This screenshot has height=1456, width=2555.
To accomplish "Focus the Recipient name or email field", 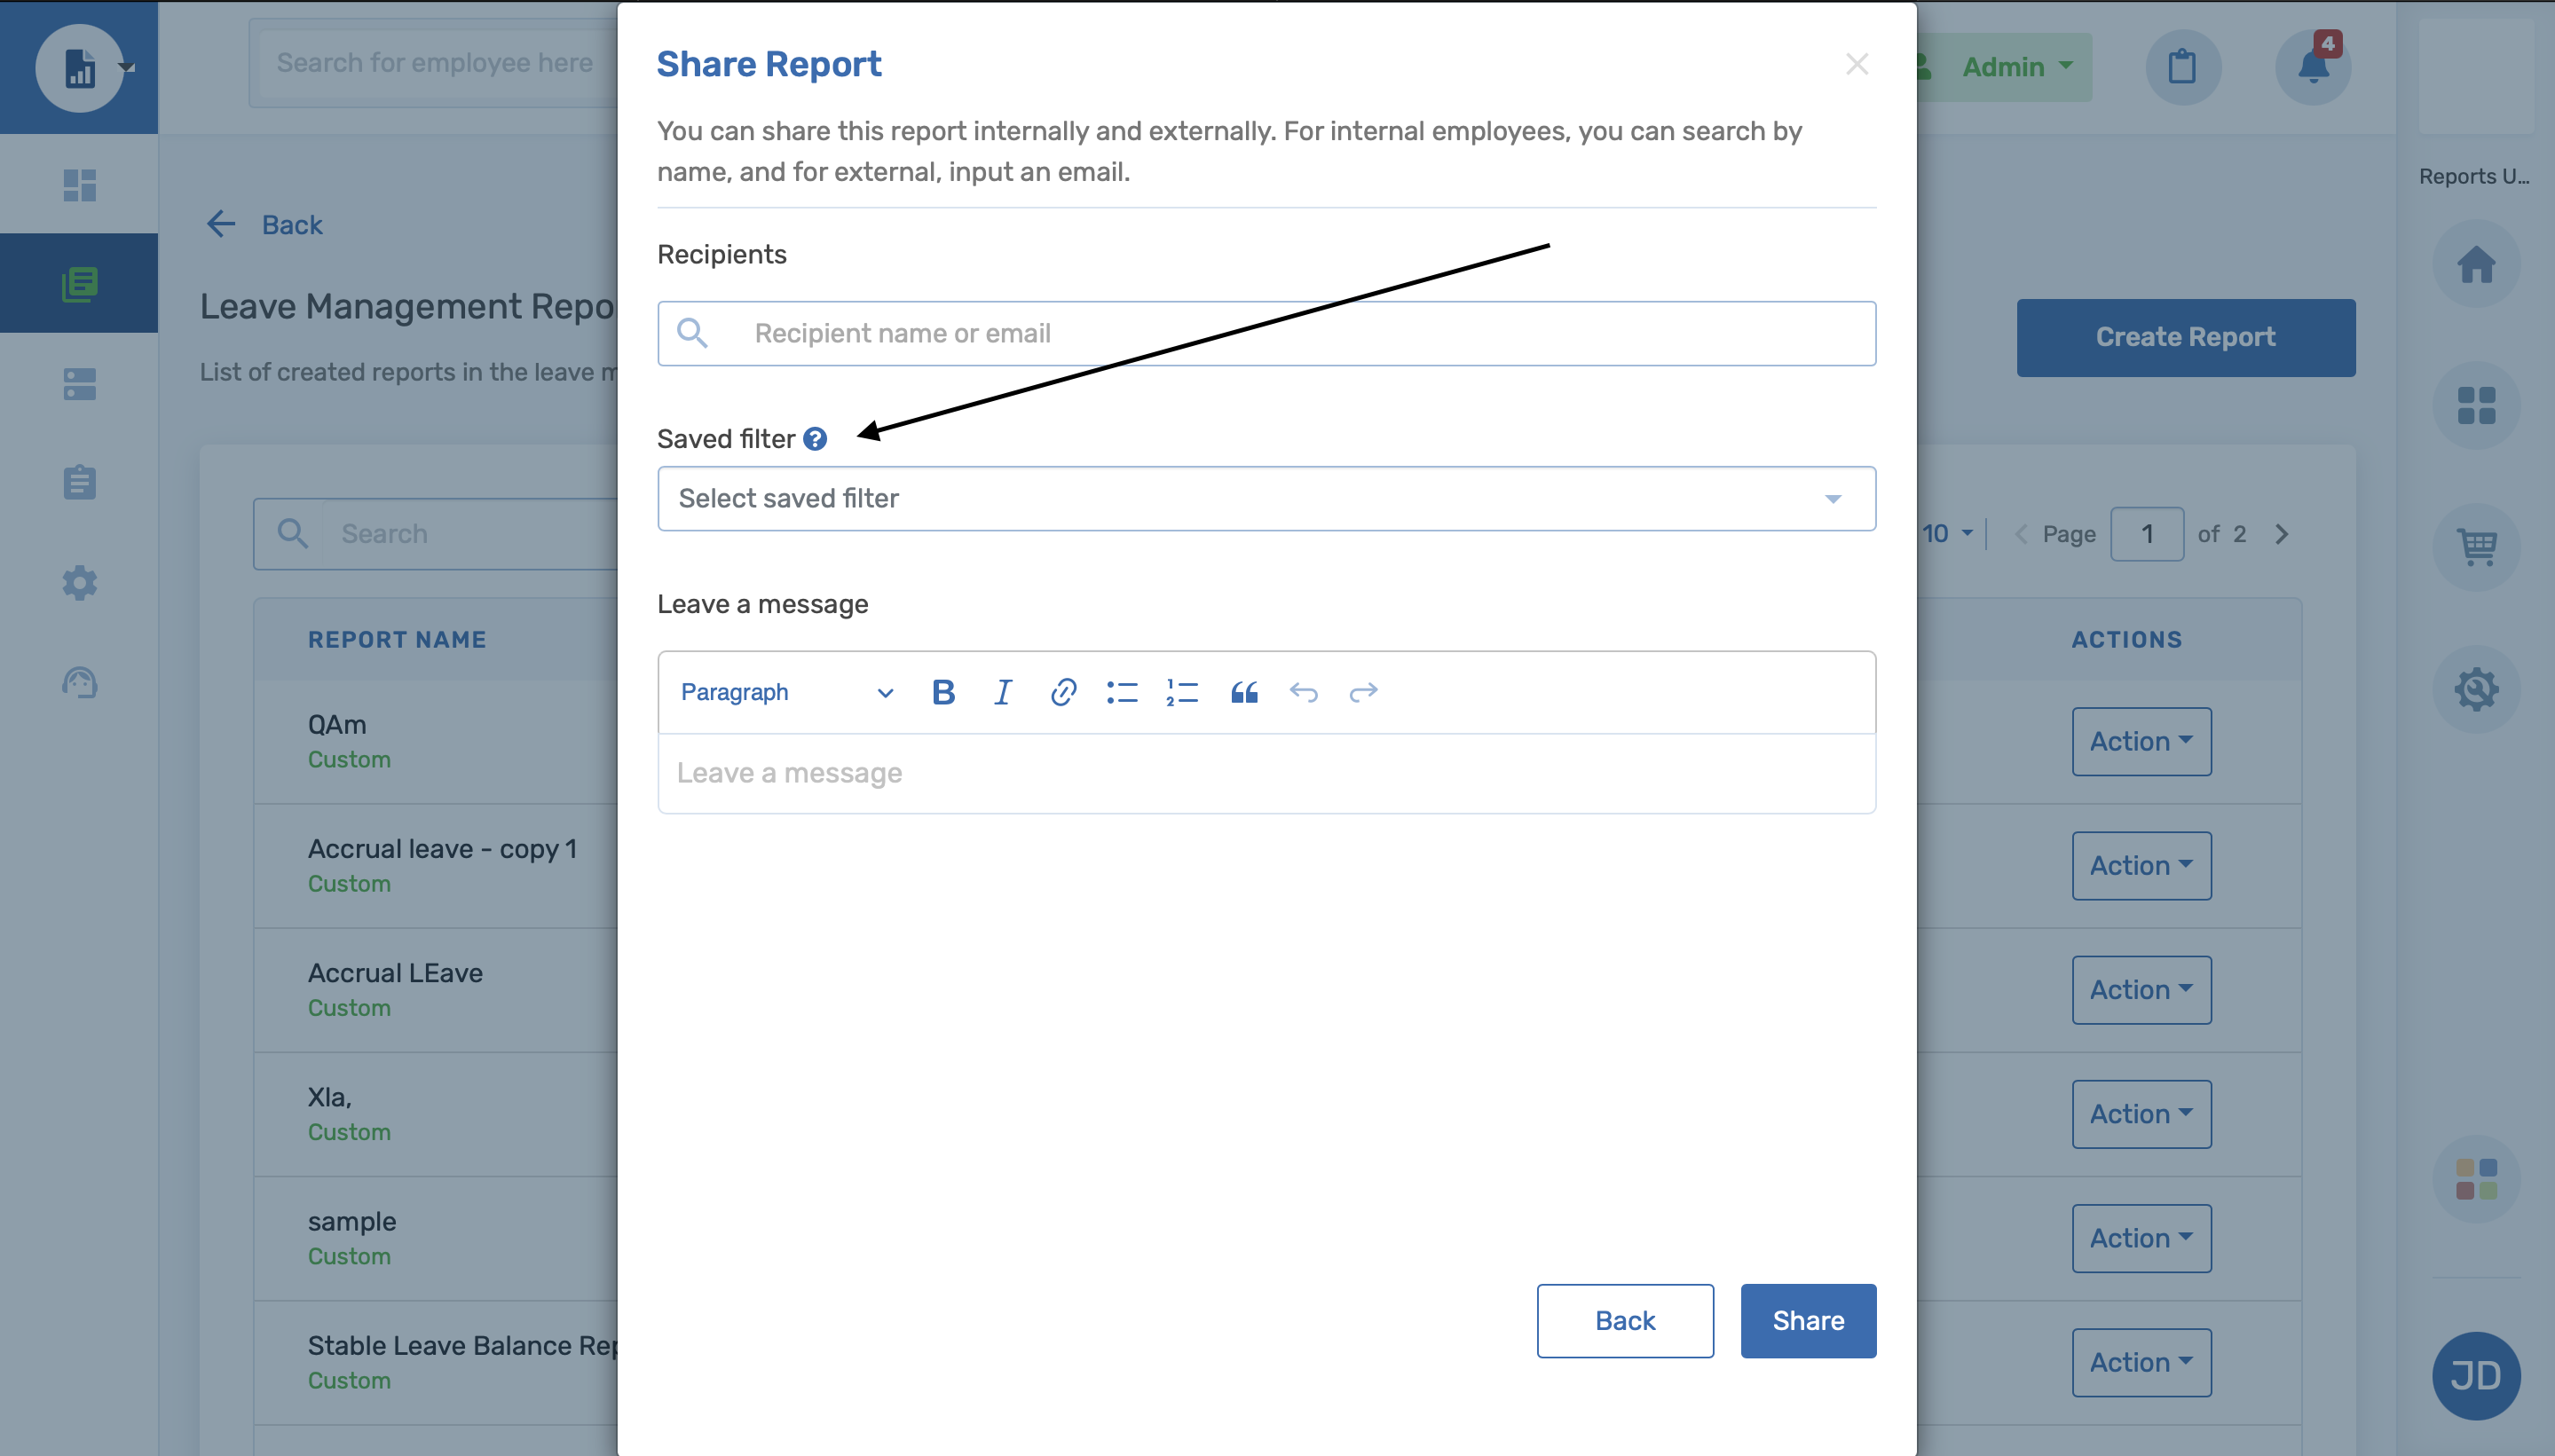I will [x=1266, y=333].
